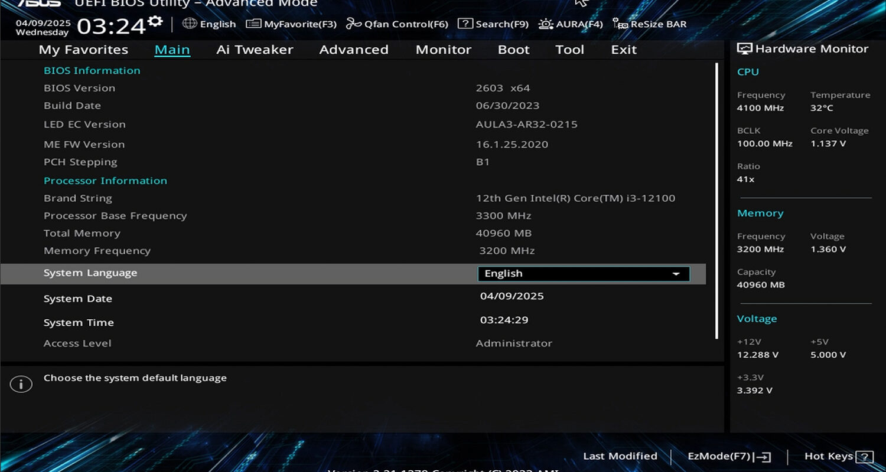Screen dimensions: 886x472
Task: Toggle ReSize BAR icon
Action: point(620,24)
